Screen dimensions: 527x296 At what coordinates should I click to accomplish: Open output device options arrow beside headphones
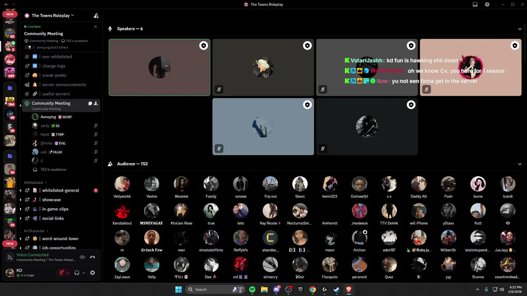(x=84, y=273)
